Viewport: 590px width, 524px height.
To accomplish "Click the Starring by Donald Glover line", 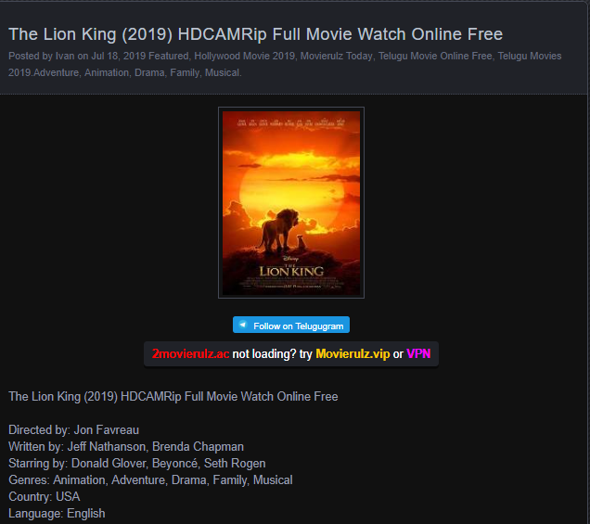I will [x=137, y=464].
